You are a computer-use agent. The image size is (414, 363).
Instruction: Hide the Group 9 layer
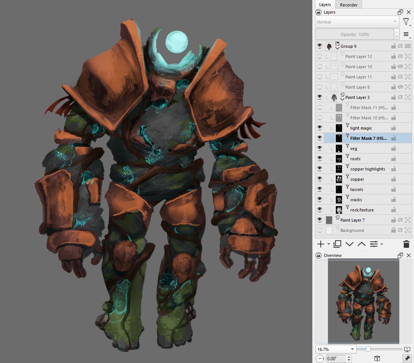click(320, 46)
